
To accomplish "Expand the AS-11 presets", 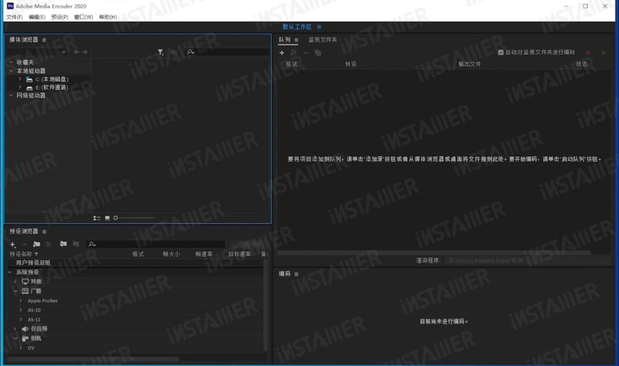I will click(21, 320).
